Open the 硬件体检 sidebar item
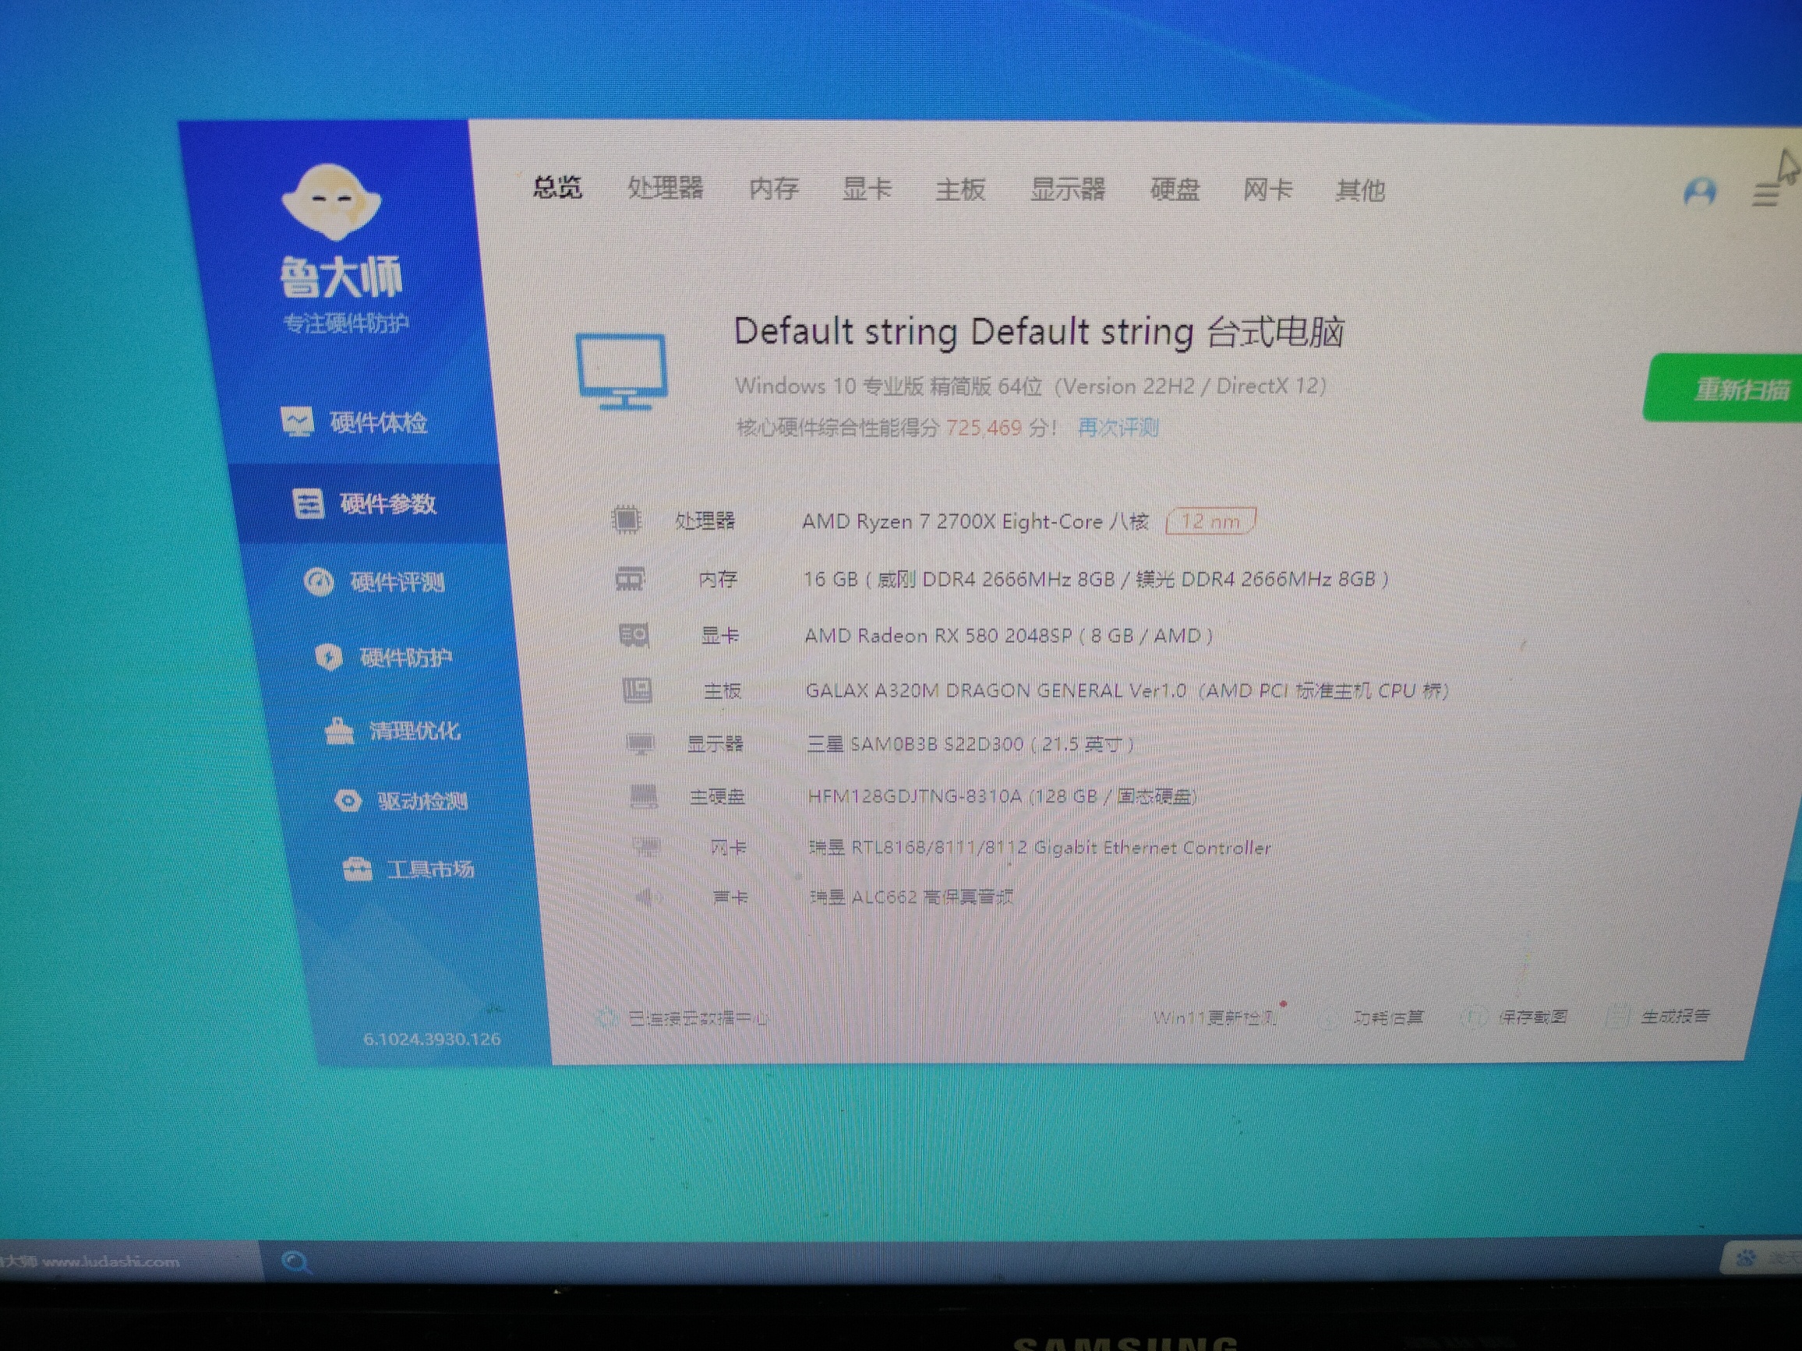The height and width of the screenshot is (1351, 1802). pos(354,422)
